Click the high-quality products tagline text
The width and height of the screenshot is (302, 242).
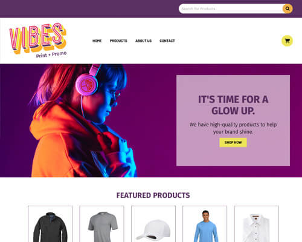233,128
